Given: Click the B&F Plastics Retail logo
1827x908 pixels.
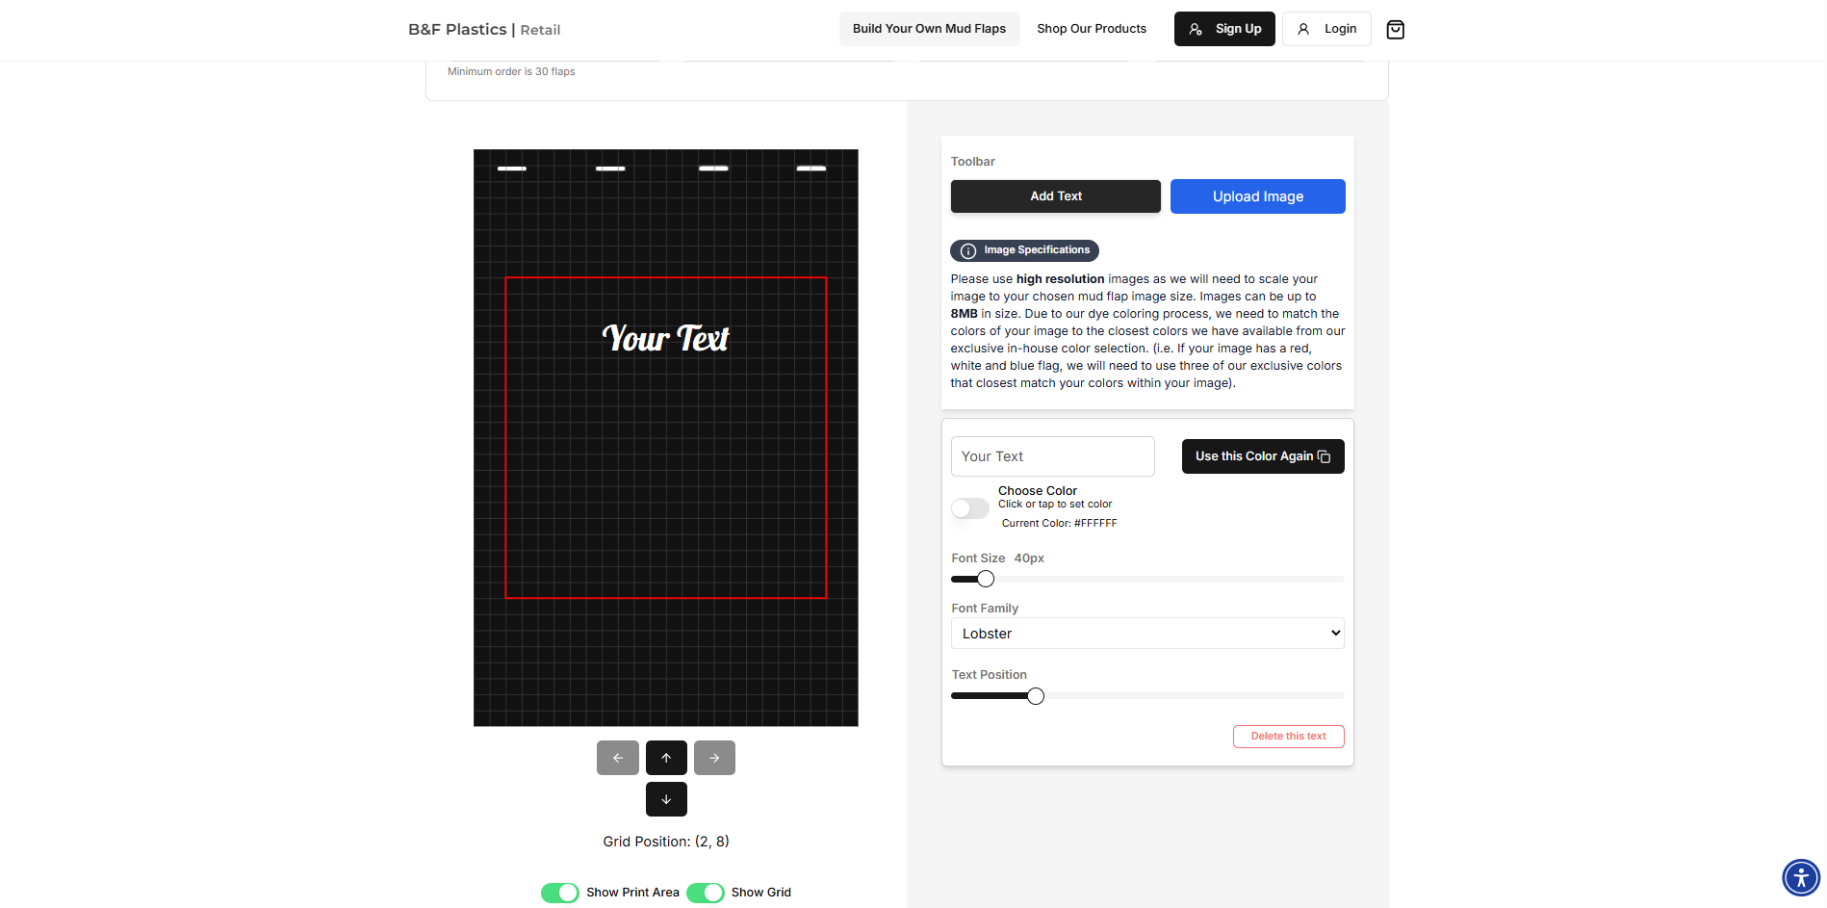Looking at the screenshot, I should tap(484, 30).
